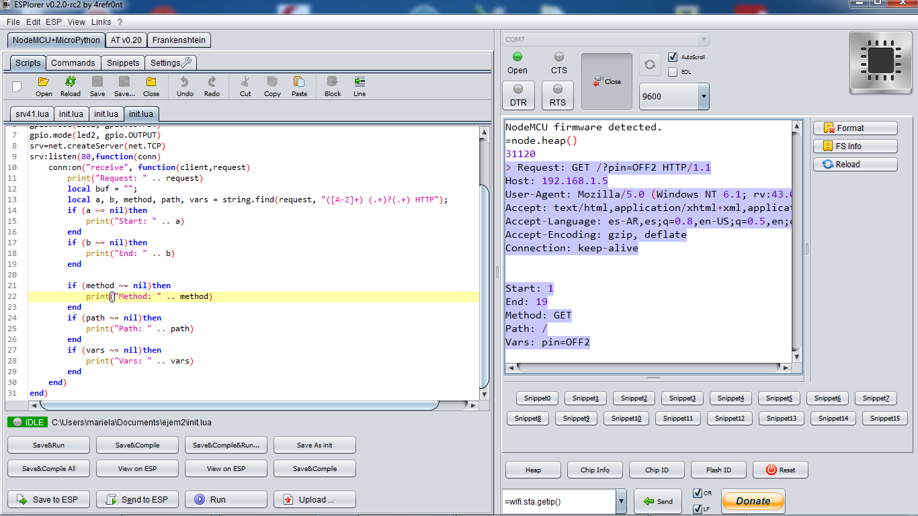This screenshot has width=918, height=516.
Task: Click the Save As init button
Action: point(315,445)
